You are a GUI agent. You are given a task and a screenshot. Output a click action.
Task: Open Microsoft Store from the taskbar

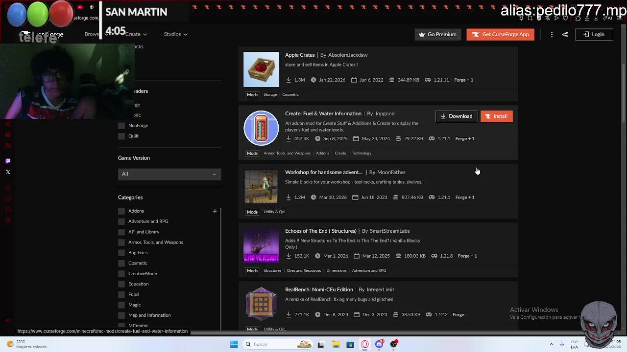click(350, 344)
